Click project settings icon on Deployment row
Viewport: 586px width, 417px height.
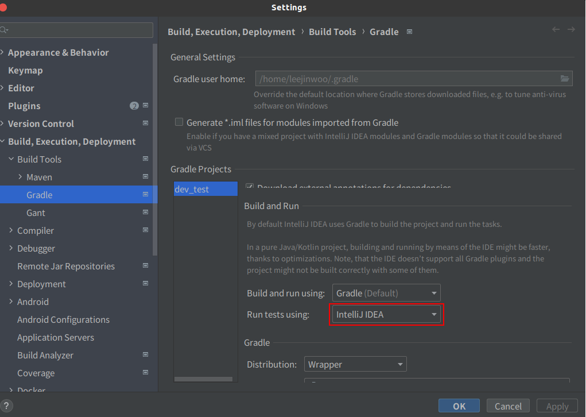pos(145,284)
